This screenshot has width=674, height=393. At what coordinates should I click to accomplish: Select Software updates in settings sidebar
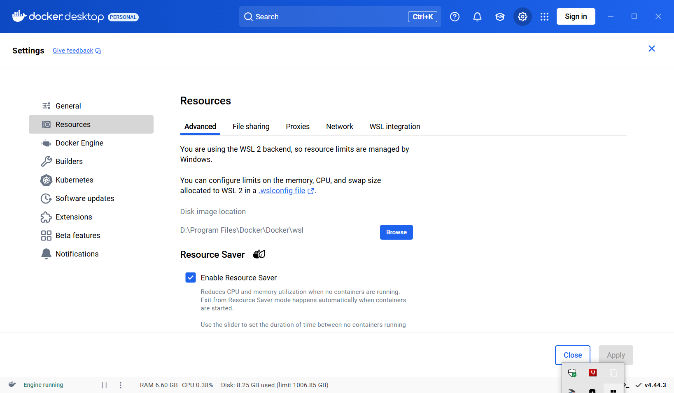[91, 199]
